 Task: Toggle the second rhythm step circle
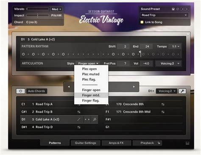click(33, 54)
